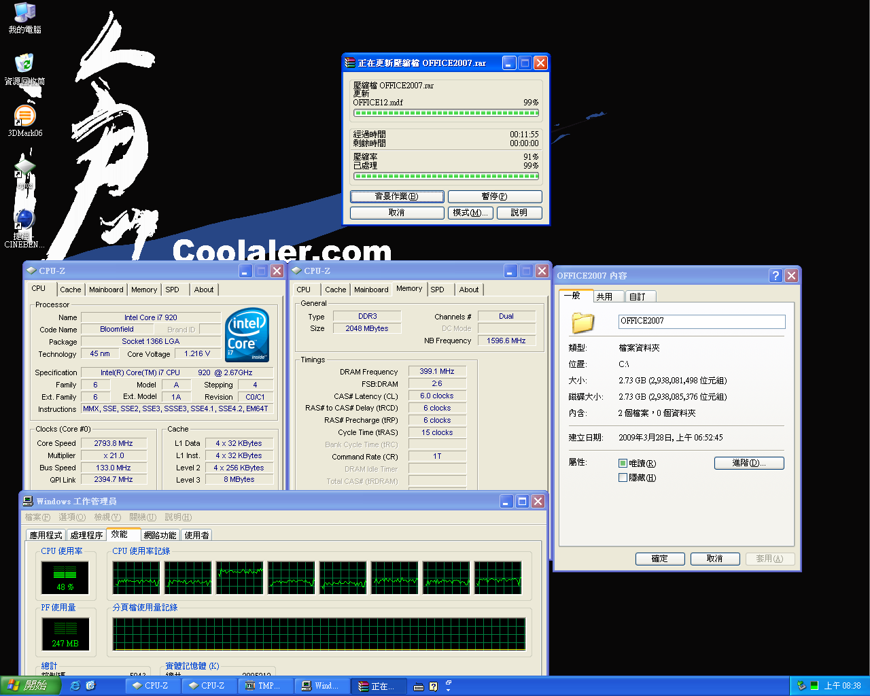
Task: Switch to second CPU-Z taskbar button
Action: [209, 686]
